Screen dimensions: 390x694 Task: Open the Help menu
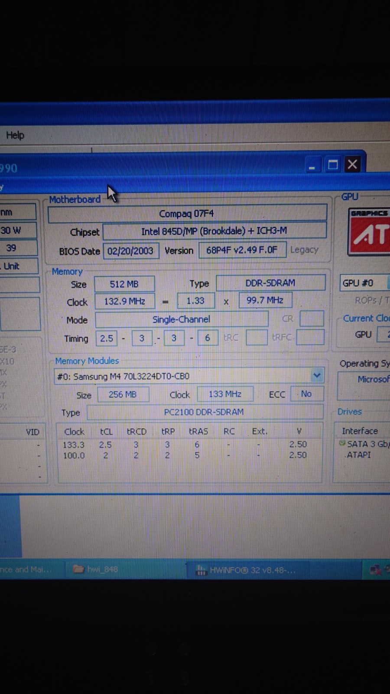[x=15, y=135]
